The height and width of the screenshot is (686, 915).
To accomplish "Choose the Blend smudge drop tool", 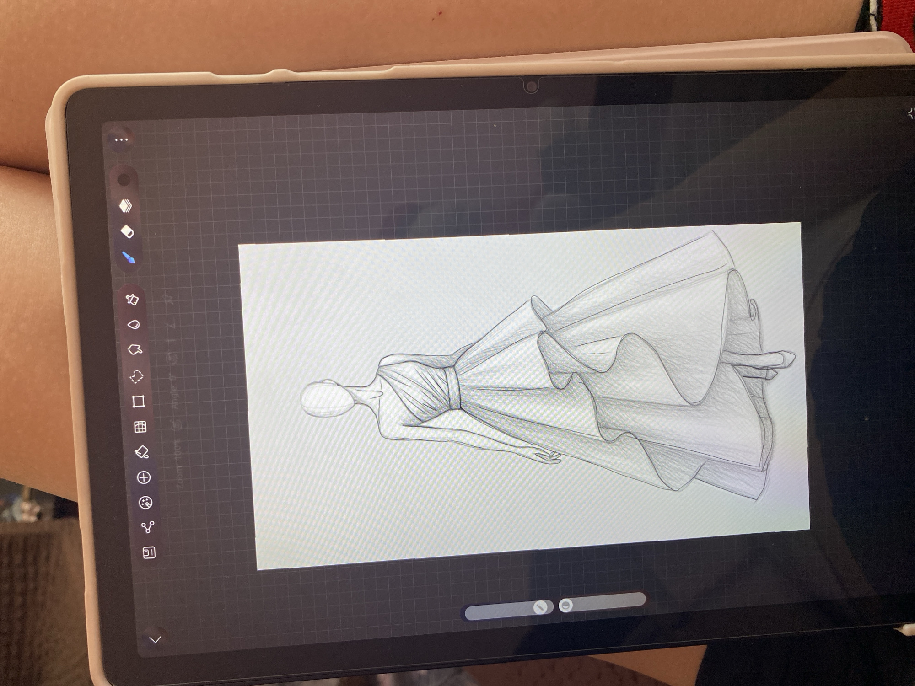I will [134, 325].
